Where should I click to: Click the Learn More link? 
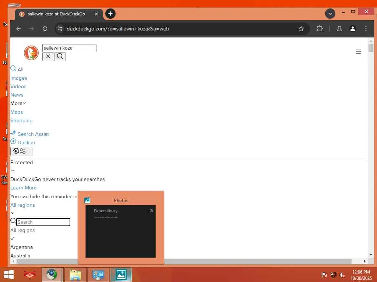[x=23, y=188]
